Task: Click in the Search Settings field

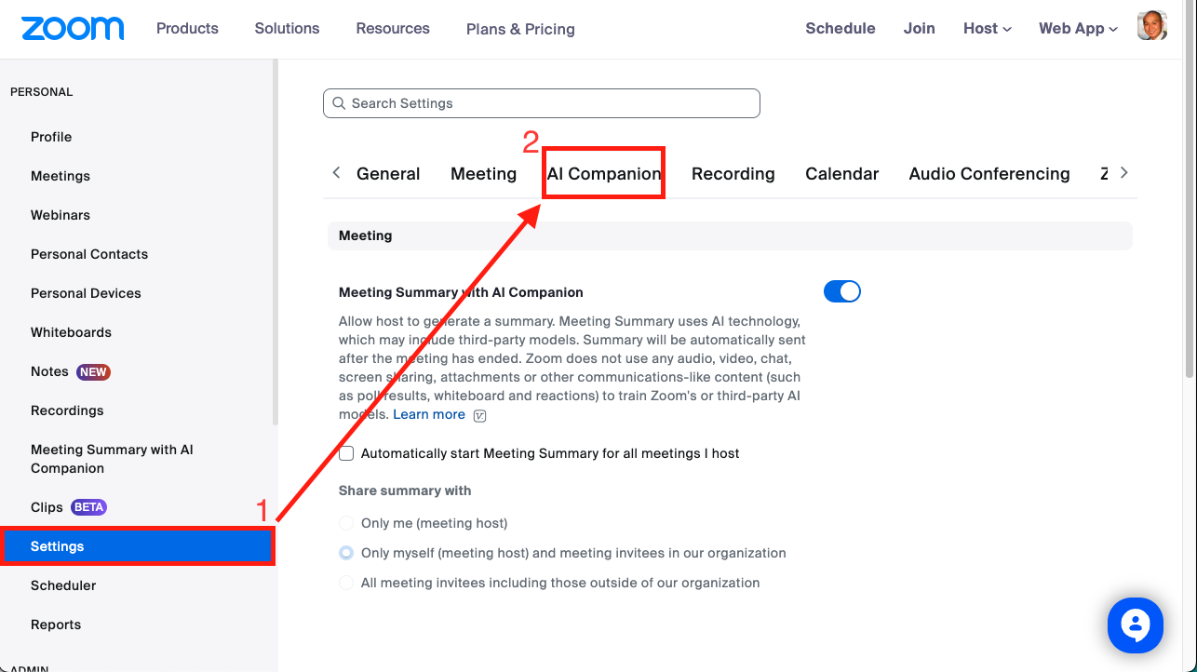Action: coord(542,103)
